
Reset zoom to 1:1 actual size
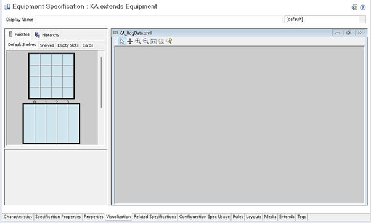[x=153, y=41]
